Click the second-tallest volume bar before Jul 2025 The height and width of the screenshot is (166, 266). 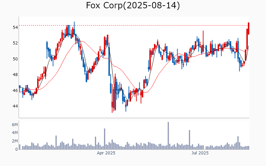189,140
